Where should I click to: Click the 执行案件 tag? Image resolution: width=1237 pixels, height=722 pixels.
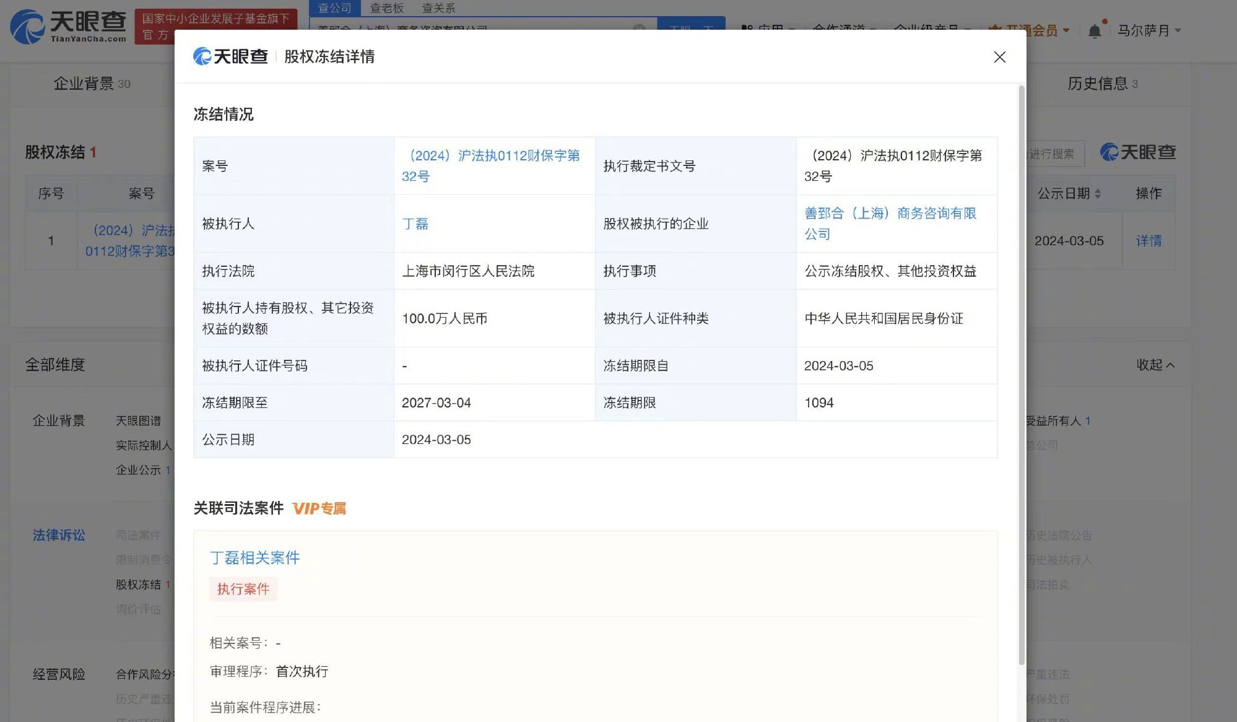click(x=243, y=589)
